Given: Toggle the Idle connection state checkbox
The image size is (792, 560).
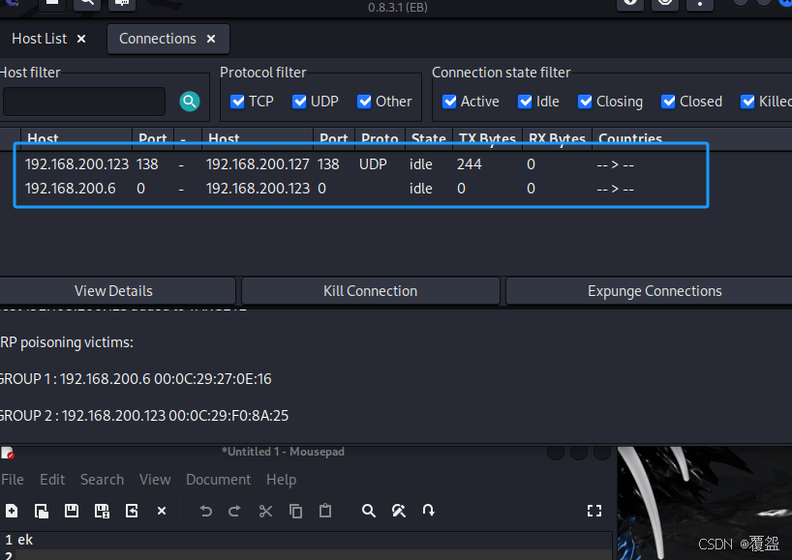Looking at the screenshot, I should click(525, 102).
